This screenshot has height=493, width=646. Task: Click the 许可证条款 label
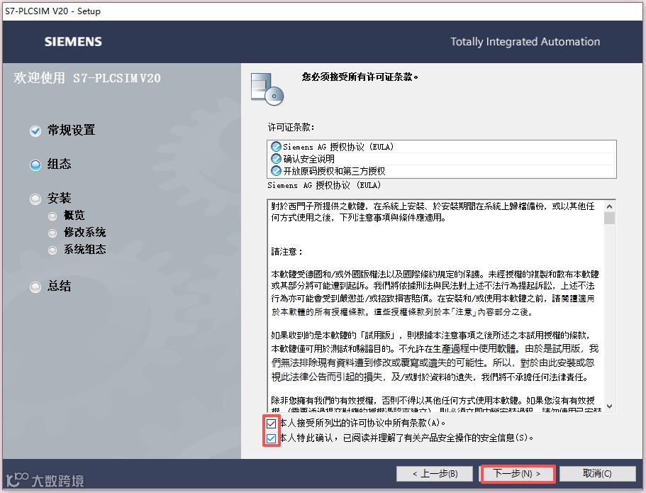pos(291,128)
